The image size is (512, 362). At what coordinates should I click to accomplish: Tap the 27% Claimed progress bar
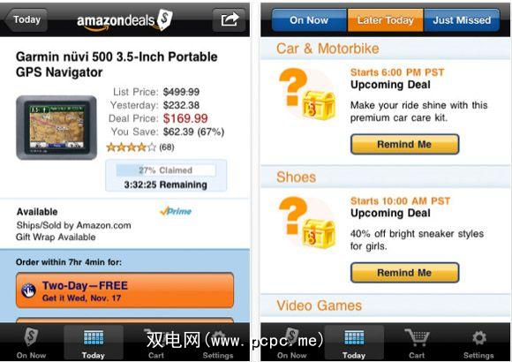(166, 170)
